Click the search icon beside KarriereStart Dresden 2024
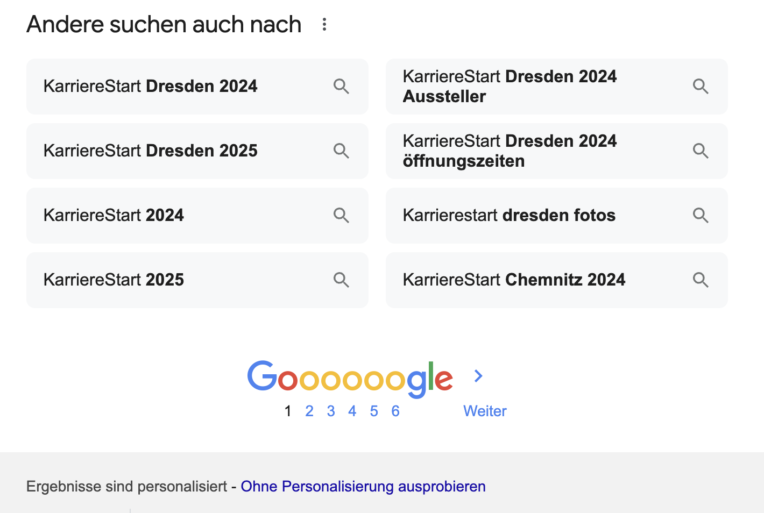This screenshot has height=513, width=764. click(341, 86)
